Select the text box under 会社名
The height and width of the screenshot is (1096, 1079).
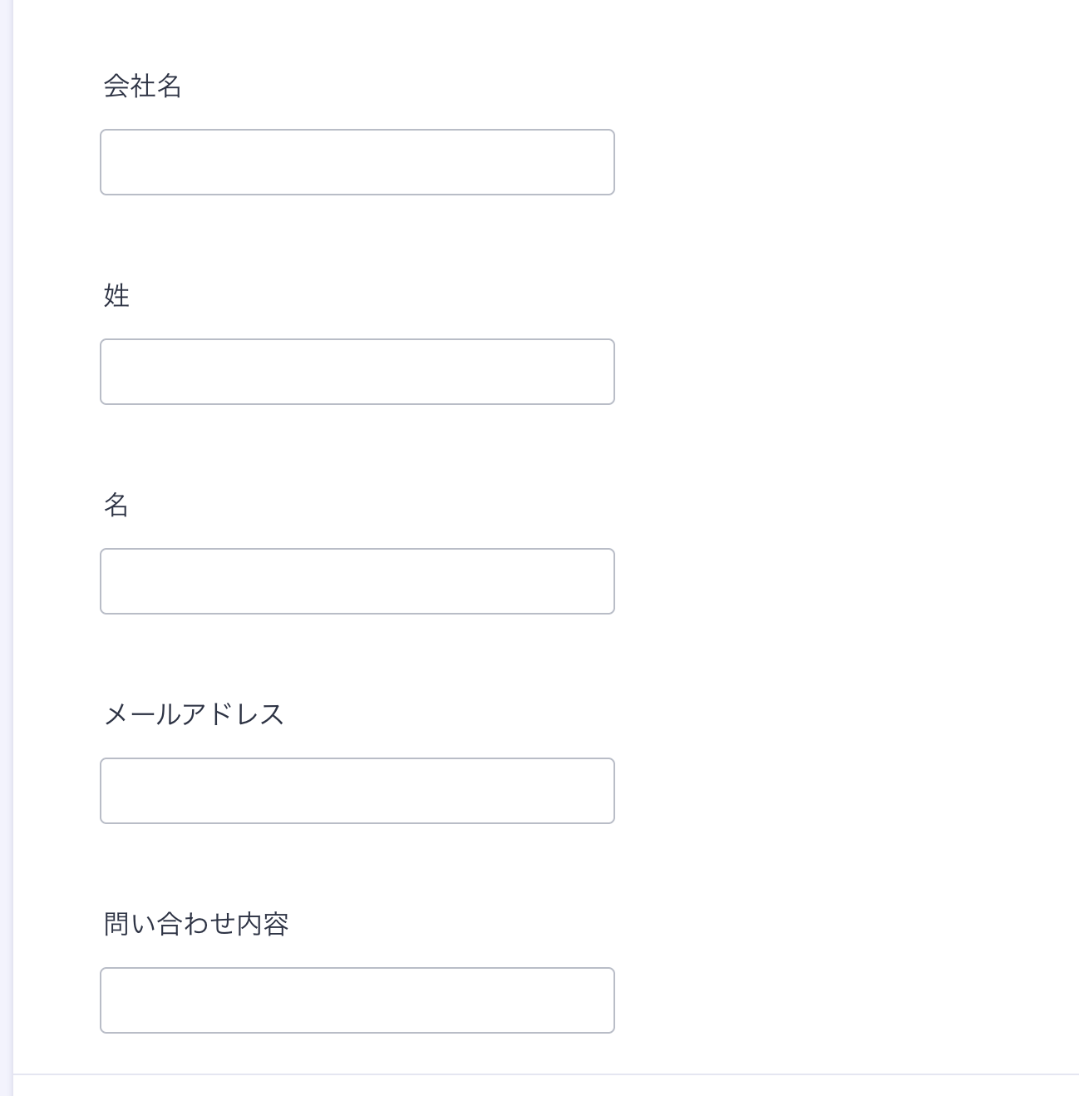point(357,162)
